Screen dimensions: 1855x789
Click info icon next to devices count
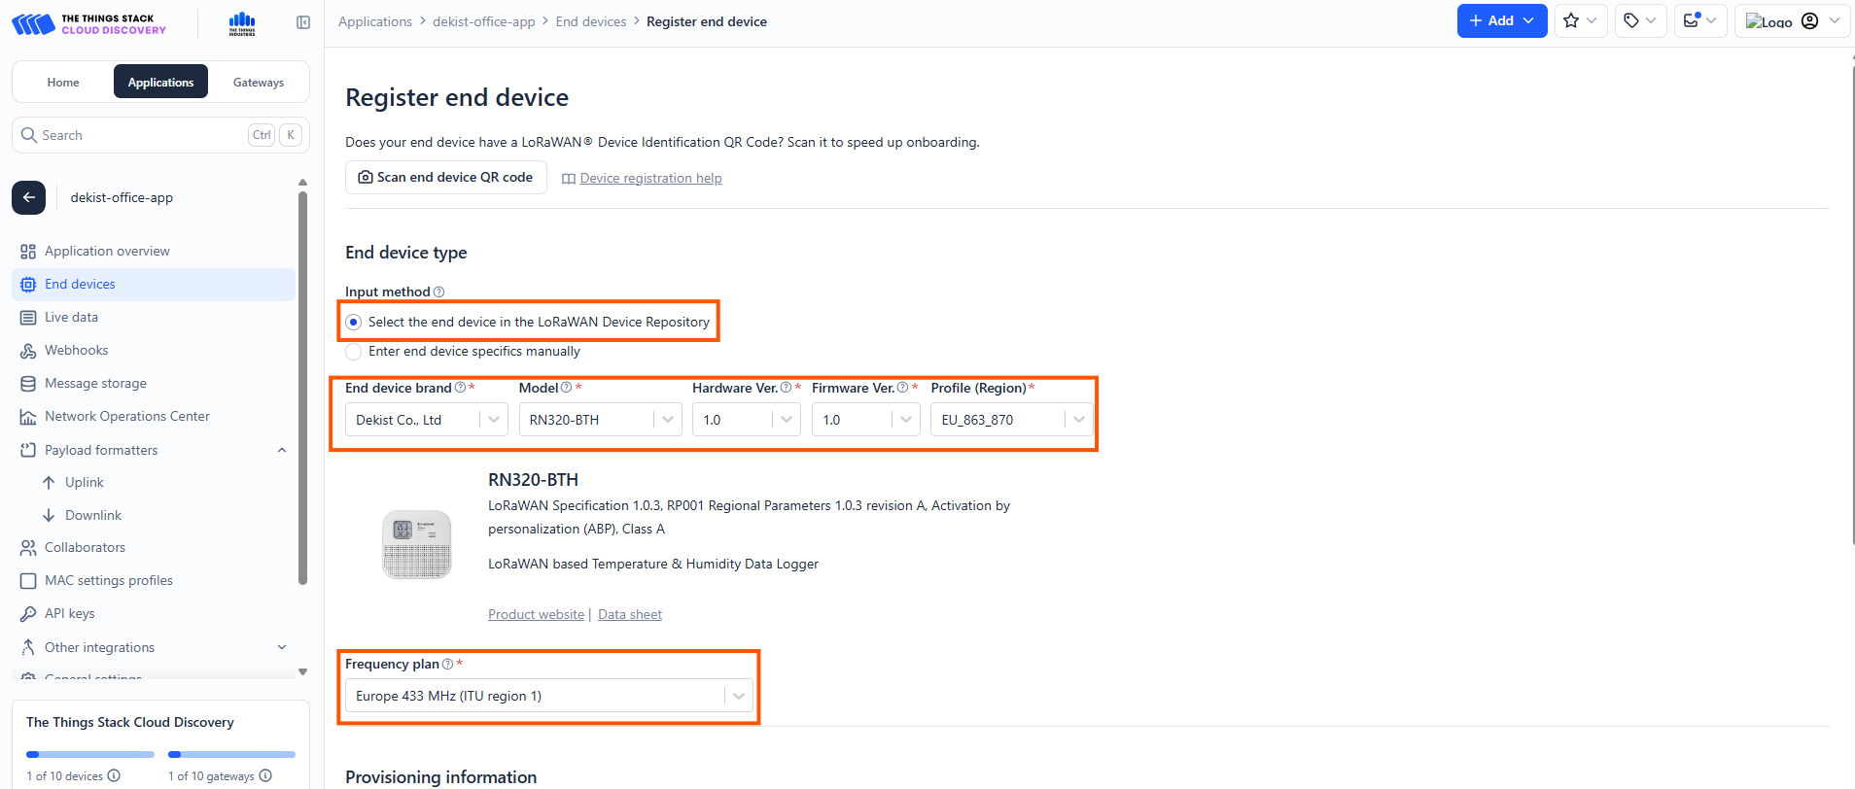[114, 775]
